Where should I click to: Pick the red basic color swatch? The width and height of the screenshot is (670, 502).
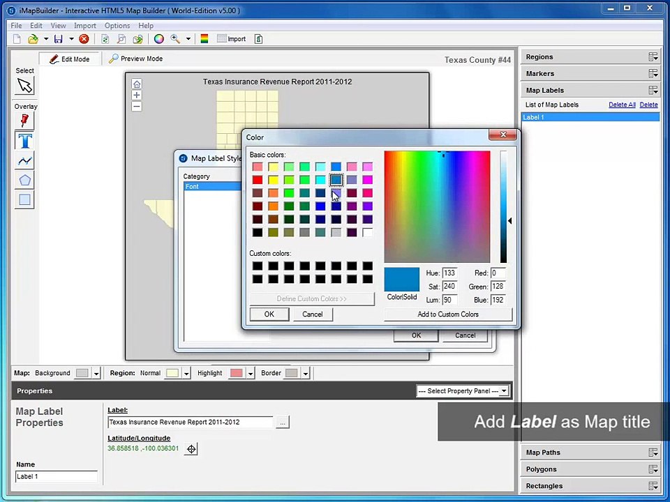258,180
